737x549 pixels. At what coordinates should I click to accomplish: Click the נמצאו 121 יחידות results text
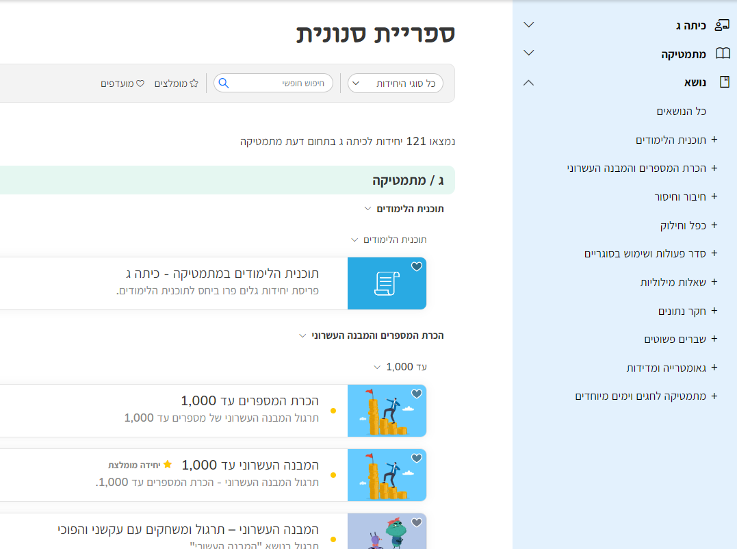coord(348,142)
